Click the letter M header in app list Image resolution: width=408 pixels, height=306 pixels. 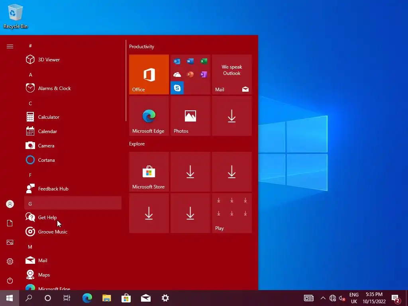point(73,247)
